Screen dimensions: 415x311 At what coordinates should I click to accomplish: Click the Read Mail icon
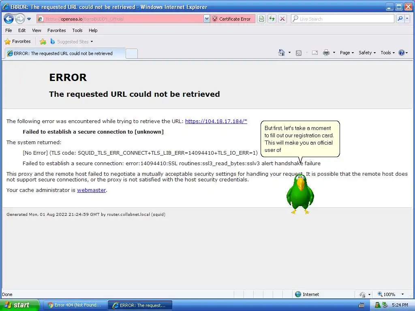click(x=314, y=53)
